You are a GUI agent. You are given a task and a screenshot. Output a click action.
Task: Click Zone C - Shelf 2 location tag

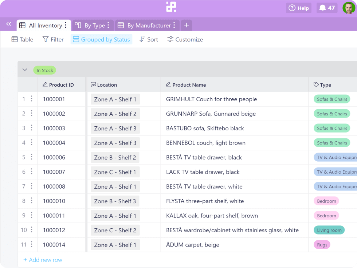coord(115,230)
